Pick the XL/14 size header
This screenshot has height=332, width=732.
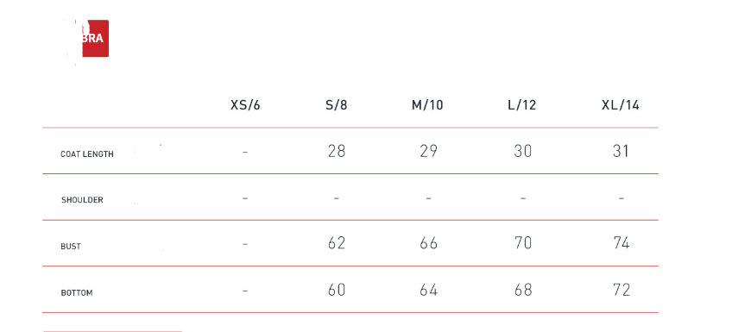click(x=621, y=105)
